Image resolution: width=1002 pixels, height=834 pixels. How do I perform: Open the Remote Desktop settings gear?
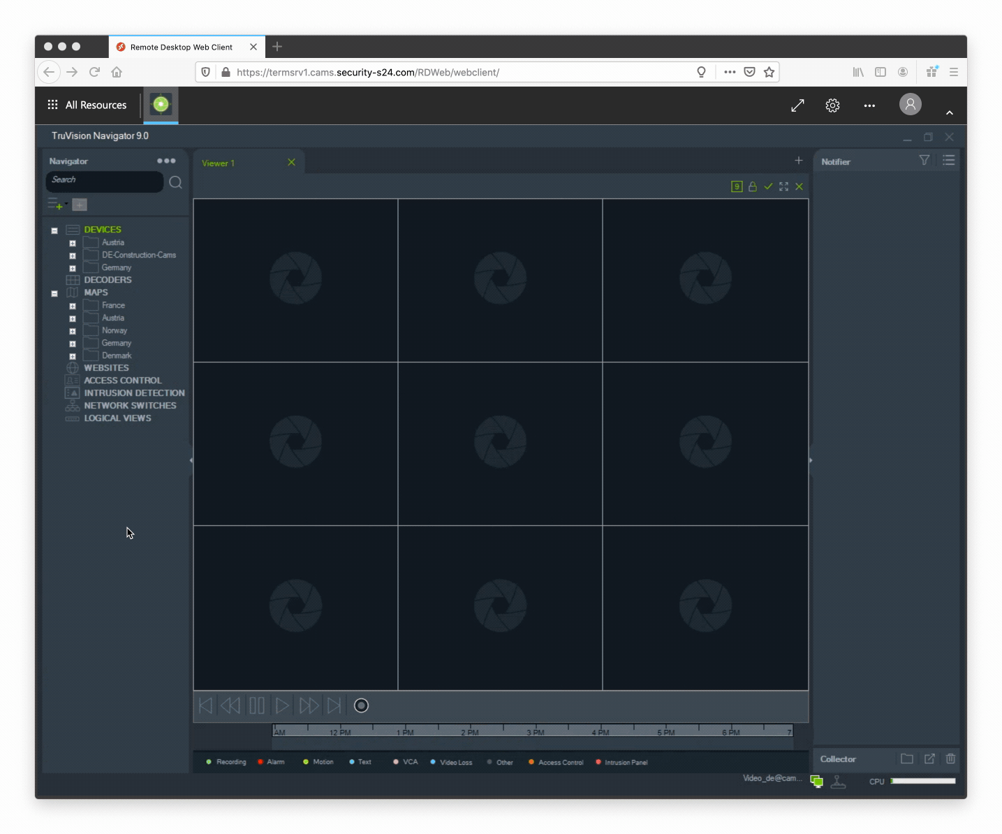click(x=832, y=105)
